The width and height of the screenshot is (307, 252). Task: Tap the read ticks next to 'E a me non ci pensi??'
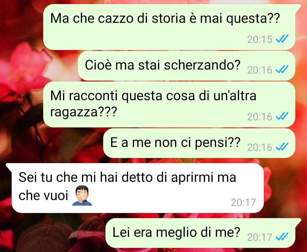point(282,147)
